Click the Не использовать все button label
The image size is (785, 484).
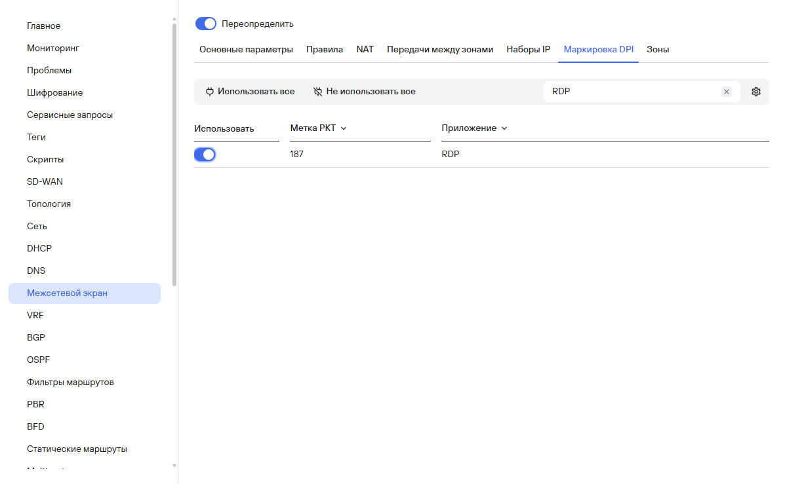[x=371, y=92]
